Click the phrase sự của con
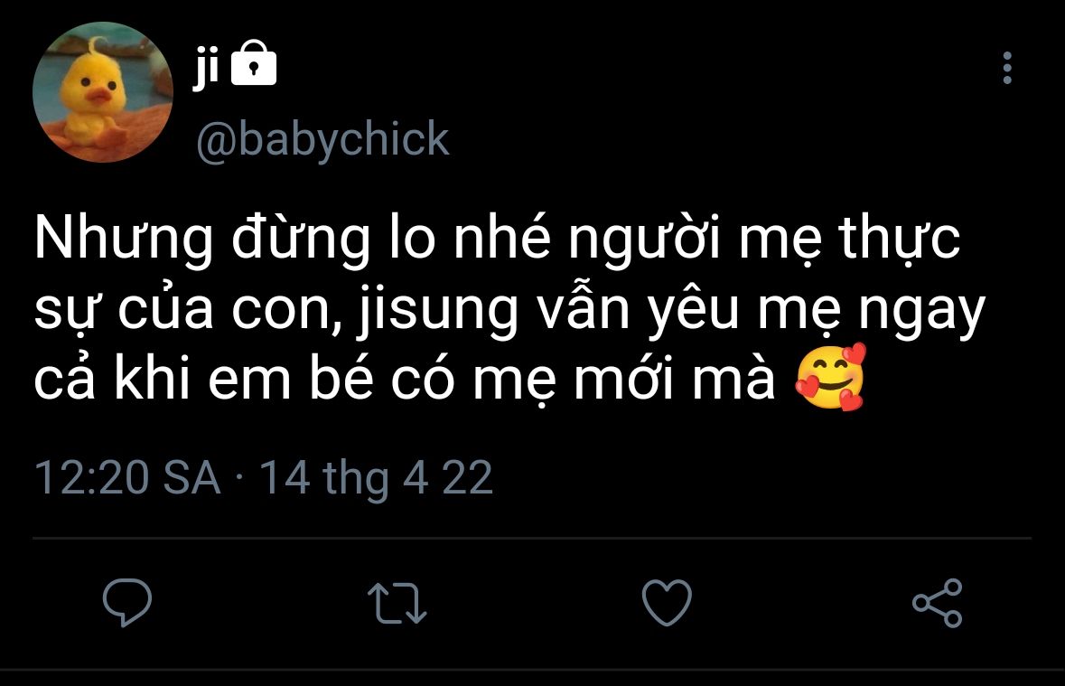 point(182,310)
